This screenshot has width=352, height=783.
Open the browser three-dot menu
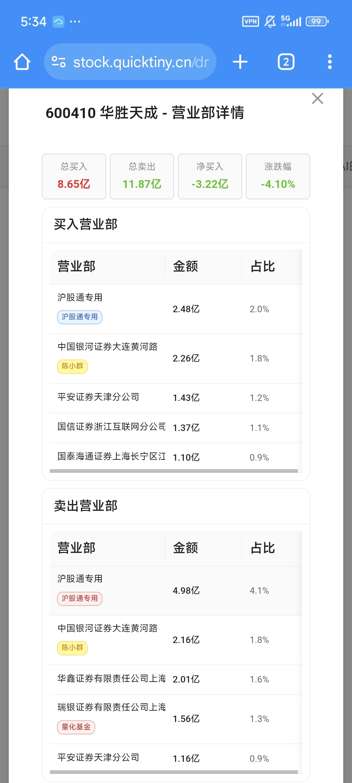330,62
